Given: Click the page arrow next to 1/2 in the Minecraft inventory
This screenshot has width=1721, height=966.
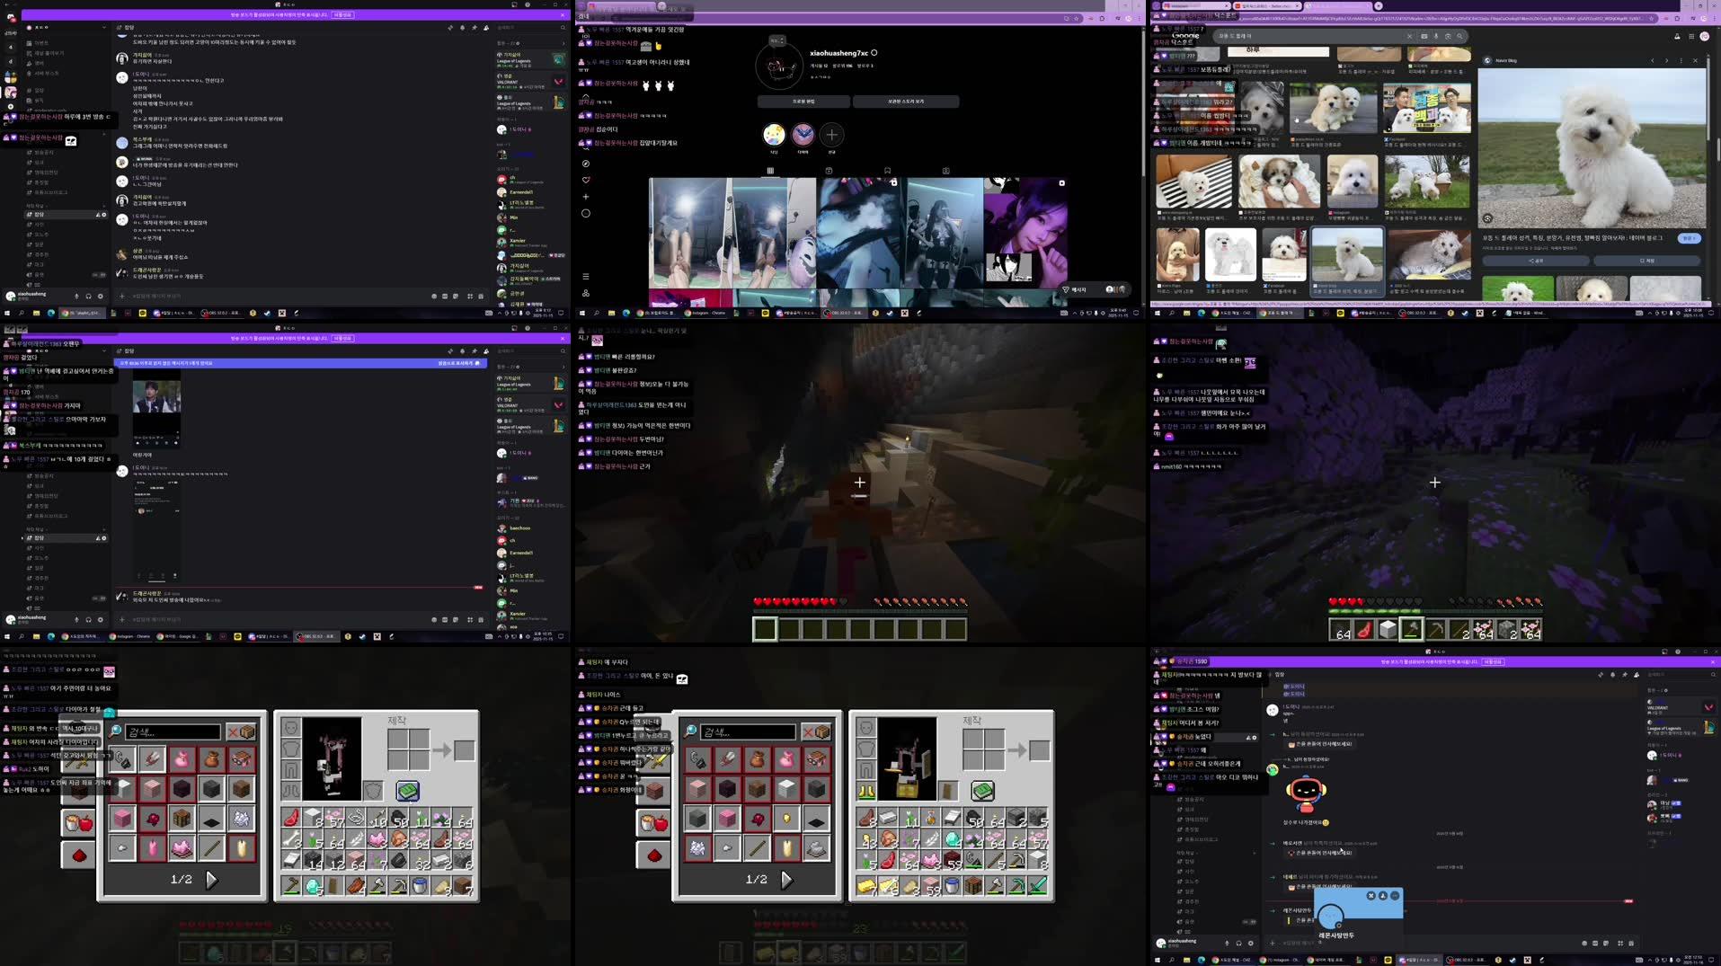Looking at the screenshot, I should click(x=213, y=880).
